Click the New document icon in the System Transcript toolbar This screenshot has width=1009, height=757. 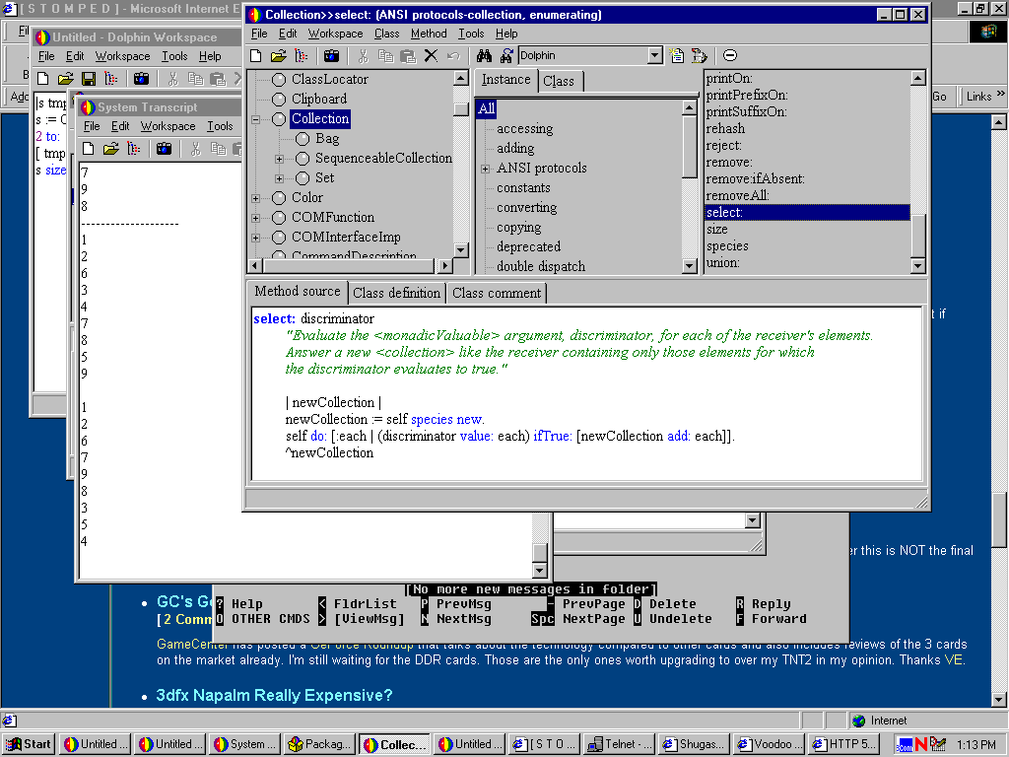coord(88,150)
